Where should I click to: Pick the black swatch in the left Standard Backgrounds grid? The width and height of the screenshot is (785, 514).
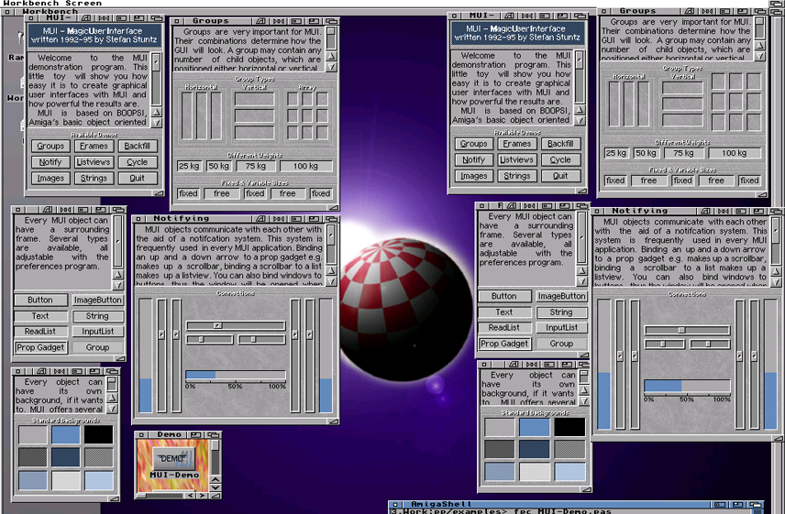(x=99, y=434)
